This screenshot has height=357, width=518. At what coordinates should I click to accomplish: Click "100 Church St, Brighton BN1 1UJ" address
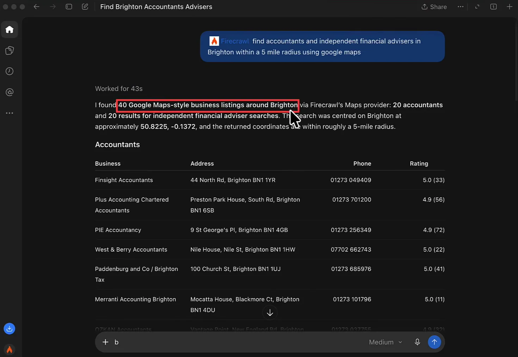pos(235,269)
